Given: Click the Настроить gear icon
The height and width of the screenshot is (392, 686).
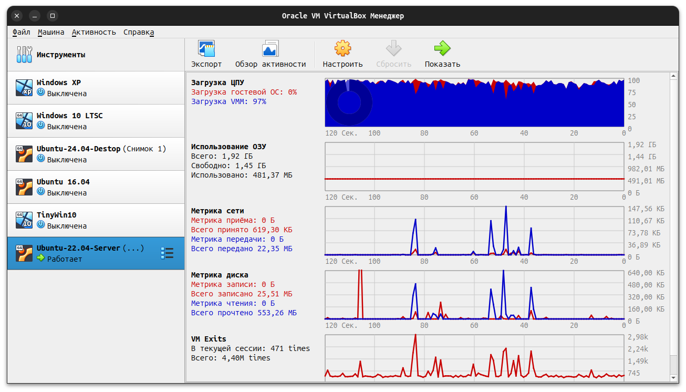Looking at the screenshot, I should pyautogui.click(x=342, y=48).
